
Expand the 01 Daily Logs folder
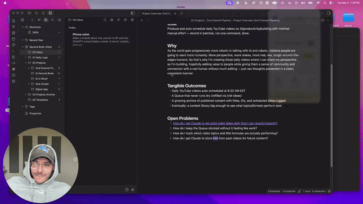coord(26,57)
